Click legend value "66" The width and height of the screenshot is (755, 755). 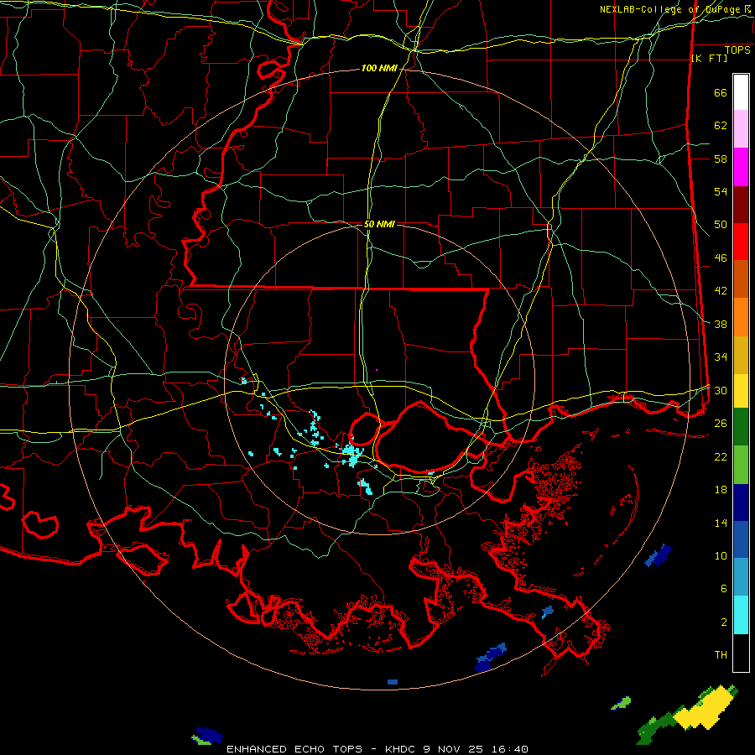click(x=721, y=92)
